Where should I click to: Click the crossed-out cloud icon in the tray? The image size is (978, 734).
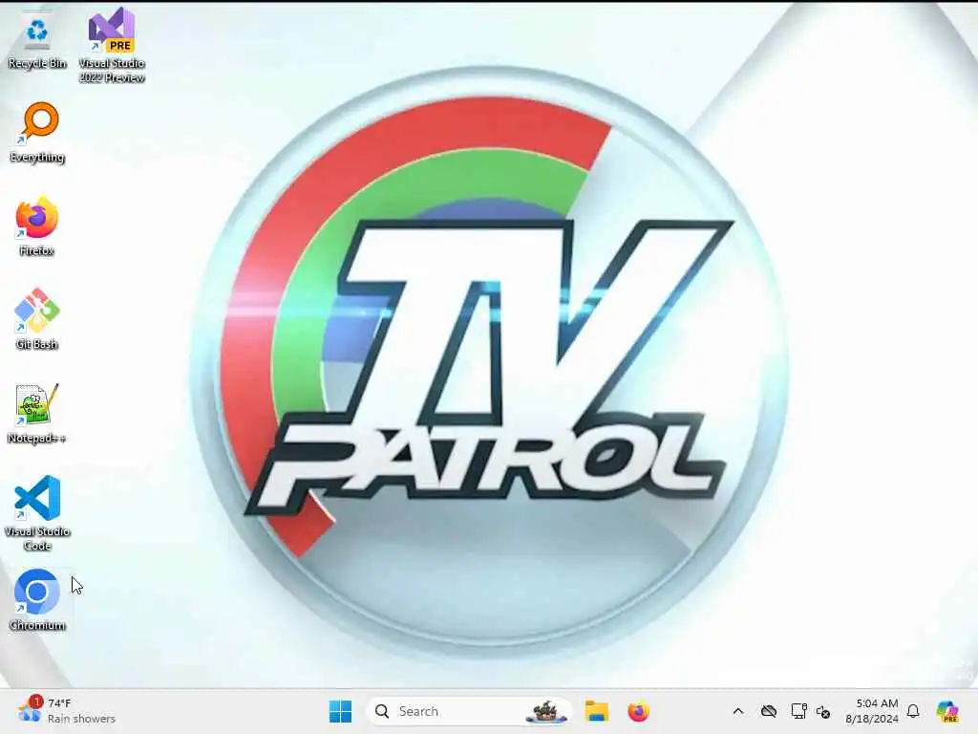(769, 711)
